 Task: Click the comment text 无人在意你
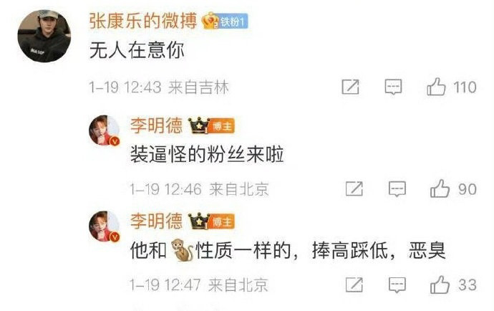(137, 50)
